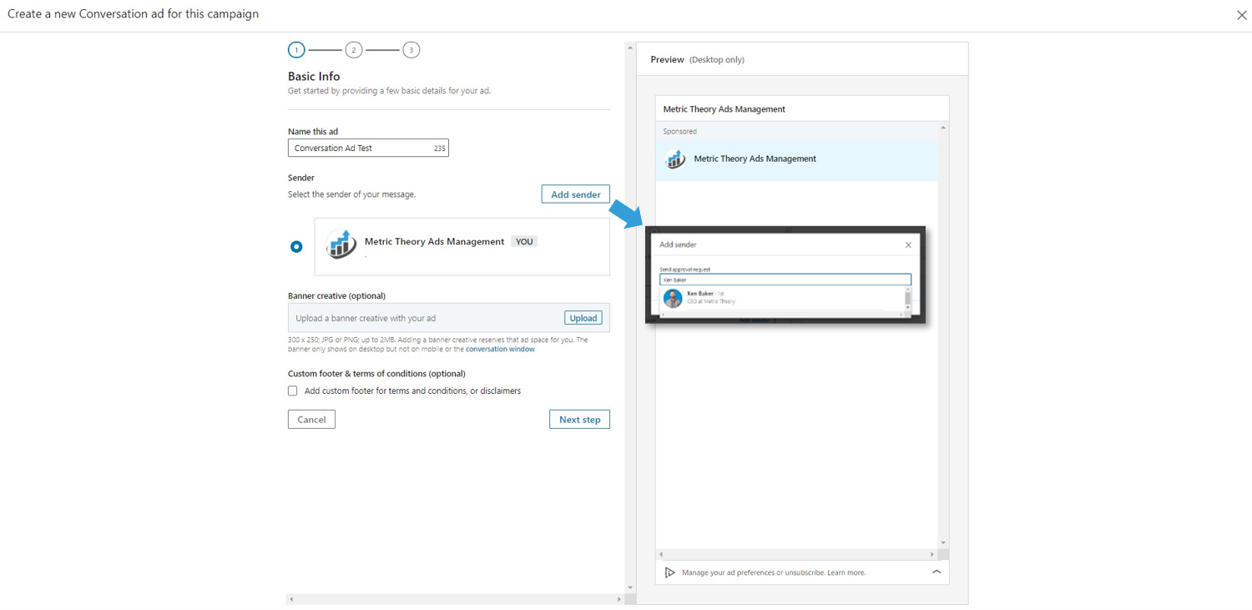Image resolution: width=1252 pixels, height=610 pixels.
Task: Select Metric Theory Ads Management as sender
Action: click(x=295, y=246)
